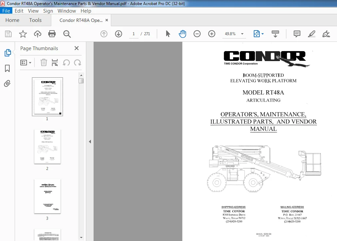Expand fit page options dropdown arrow
Image resolution: width=337 pixels, height=241 pixels.
coord(263,34)
